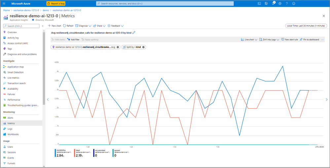The image size is (330, 168).
Task: Remove the Split by kind pill
Action: coord(144,47)
